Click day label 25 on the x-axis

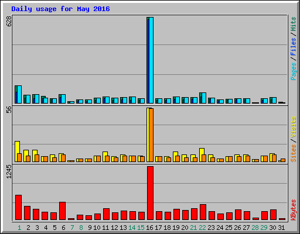pyautogui.click(x=229, y=228)
